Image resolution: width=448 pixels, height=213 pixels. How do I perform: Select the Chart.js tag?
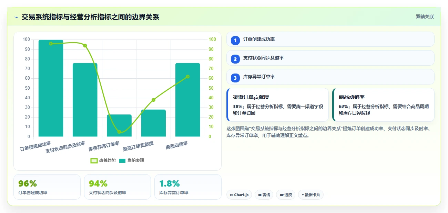click(239, 195)
